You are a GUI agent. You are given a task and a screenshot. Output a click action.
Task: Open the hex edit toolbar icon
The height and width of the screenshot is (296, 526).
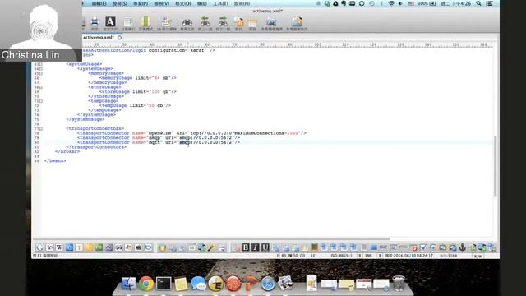point(166,22)
